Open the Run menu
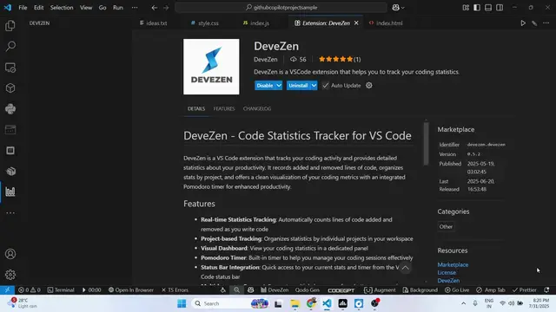This screenshot has width=556, height=312. pos(118,8)
